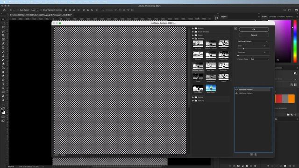Collapse the filter thumbnails pane
Image resolution: width=299 pixels, height=168 pixels.
tap(235, 28)
